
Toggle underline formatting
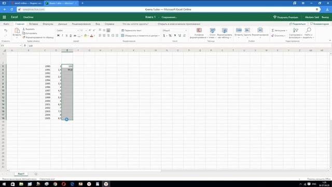point(66,36)
